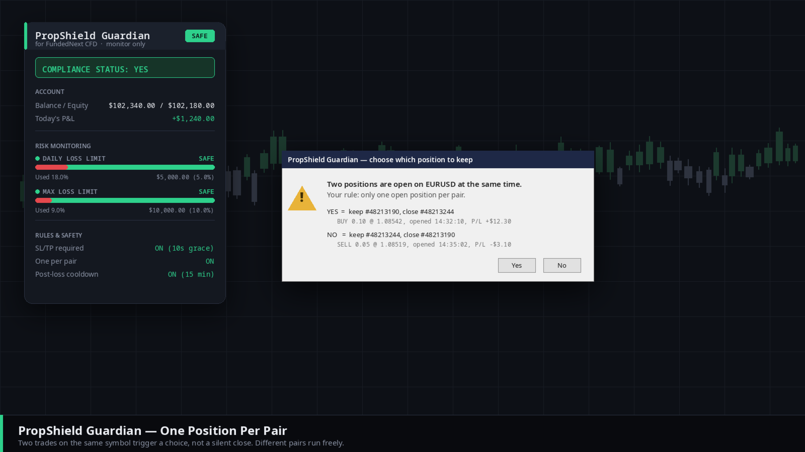805x452 pixels.
Task: Click the 'Used 18.0%' daily loss text
Action: click(52, 177)
